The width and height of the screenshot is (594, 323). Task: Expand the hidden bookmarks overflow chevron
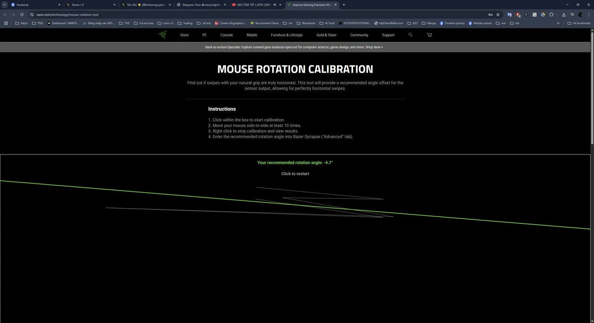click(558, 23)
